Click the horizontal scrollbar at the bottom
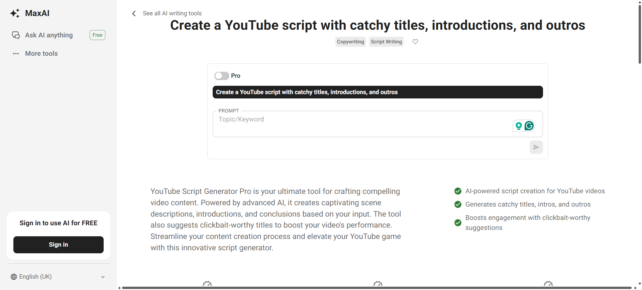The width and height of the screenshot is (642, 290). [376, 288]
